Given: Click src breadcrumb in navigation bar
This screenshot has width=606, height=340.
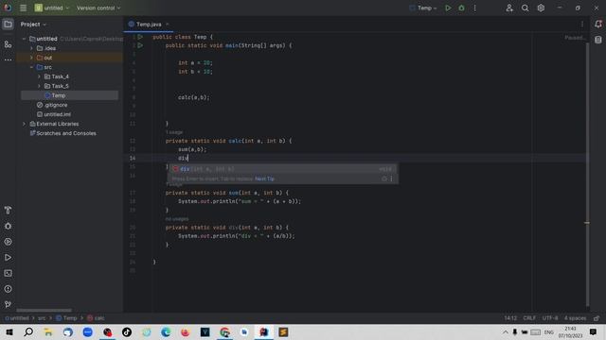Looking at the screenshot, I should pyautogui.click(x=42, y=318).
